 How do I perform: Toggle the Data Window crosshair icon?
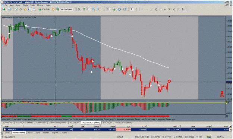pos(21,9)
